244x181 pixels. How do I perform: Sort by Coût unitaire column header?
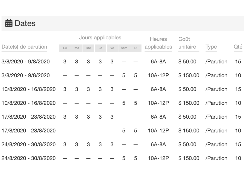pyautogui.click(x=187, y=43)
